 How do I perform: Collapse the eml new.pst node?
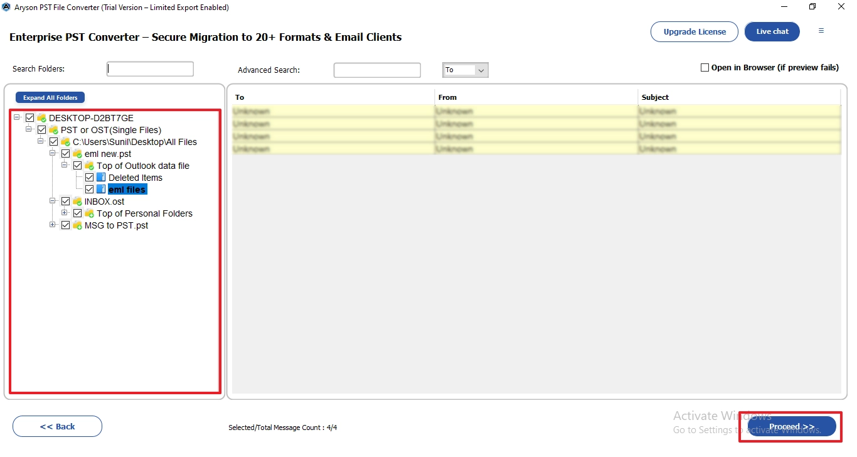(x=53, y=153)
